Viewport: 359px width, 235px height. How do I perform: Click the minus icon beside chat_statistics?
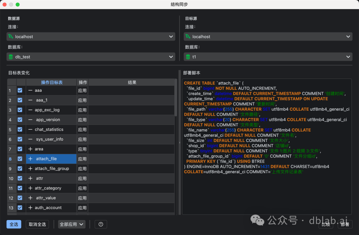(30, 129)
